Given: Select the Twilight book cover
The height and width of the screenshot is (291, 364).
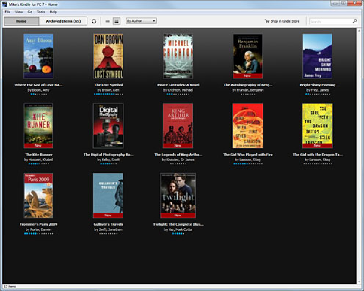Looking at the screenshot, I should click(x=178, y=195).
